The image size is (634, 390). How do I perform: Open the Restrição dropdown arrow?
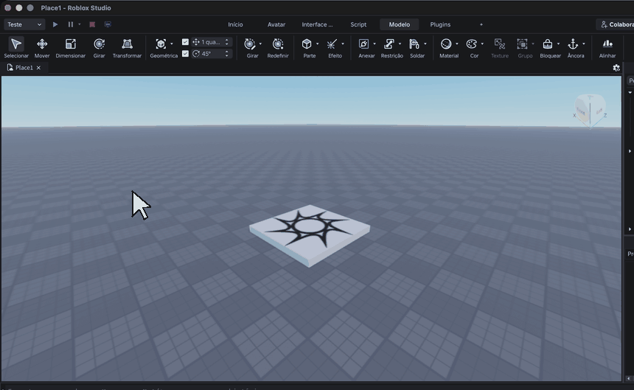pos(400,43)
